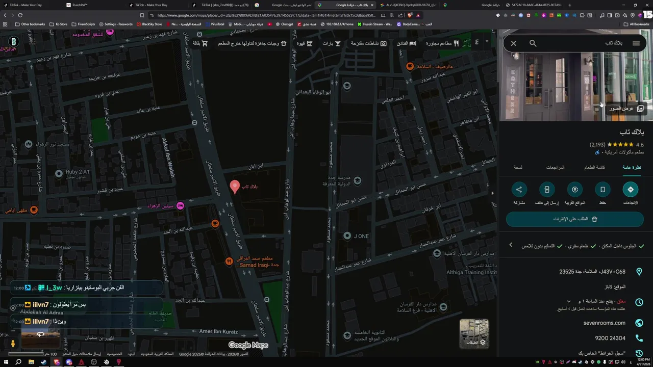Viewport: 653px width, 367px height.
Task: Open File Explorer from the taskbar
Action: tap(31, 362)
